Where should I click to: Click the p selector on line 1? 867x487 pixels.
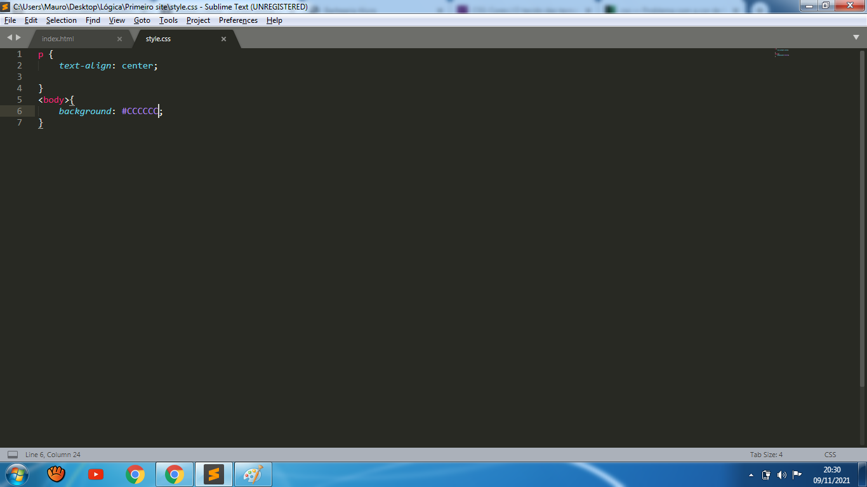pos(41,55)
